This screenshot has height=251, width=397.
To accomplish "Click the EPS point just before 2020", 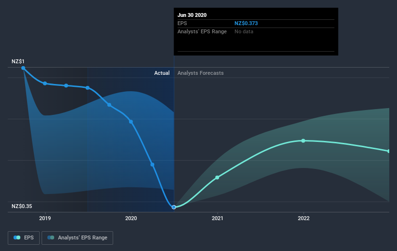I will 109,105.
